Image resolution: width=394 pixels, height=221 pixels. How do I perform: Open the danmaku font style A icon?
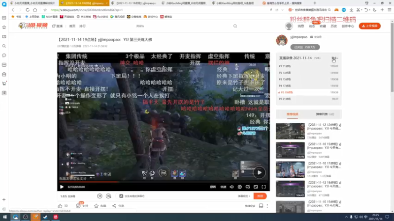tap(121, 196)
